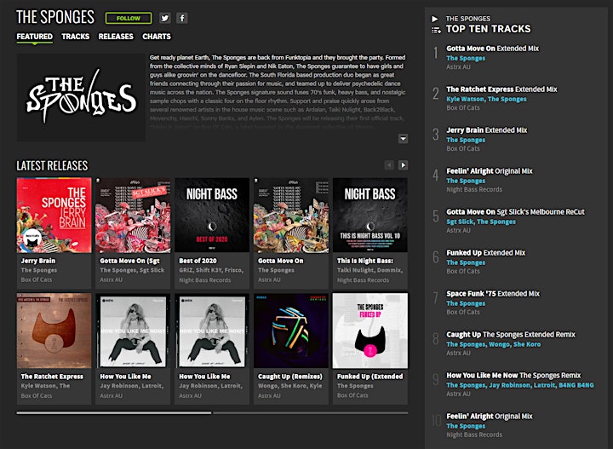Open The Ratchet Express Extended Mix track

tap(501, 89)
